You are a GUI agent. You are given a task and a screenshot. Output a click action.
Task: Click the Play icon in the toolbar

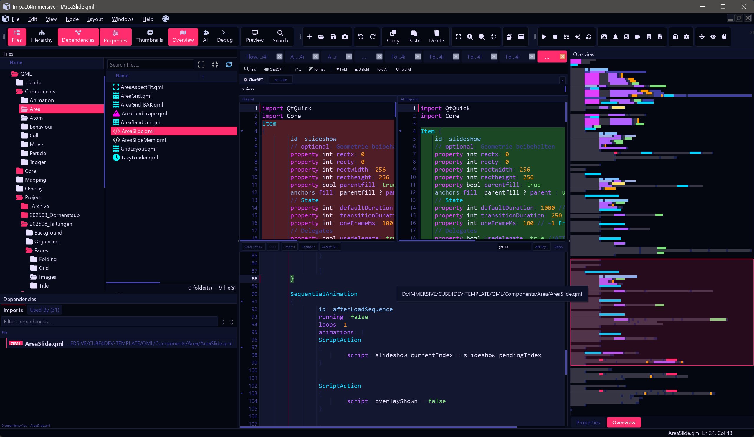click(544, 37)
